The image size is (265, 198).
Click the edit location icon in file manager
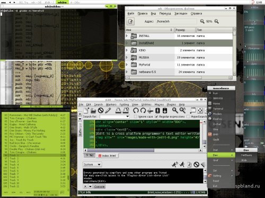tap(130, 22)
